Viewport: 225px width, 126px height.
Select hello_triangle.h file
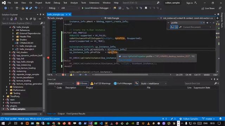coord(27,49)
